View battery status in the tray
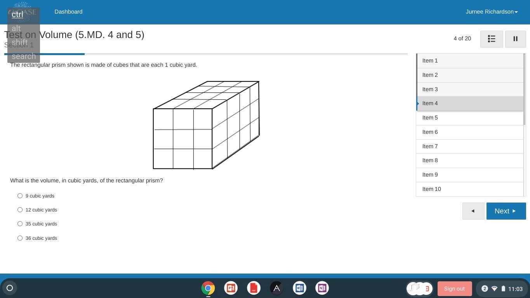 tap(503, 288)
